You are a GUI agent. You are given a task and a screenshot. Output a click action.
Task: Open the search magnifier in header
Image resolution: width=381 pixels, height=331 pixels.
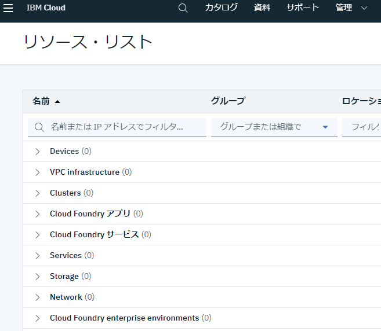183,8
